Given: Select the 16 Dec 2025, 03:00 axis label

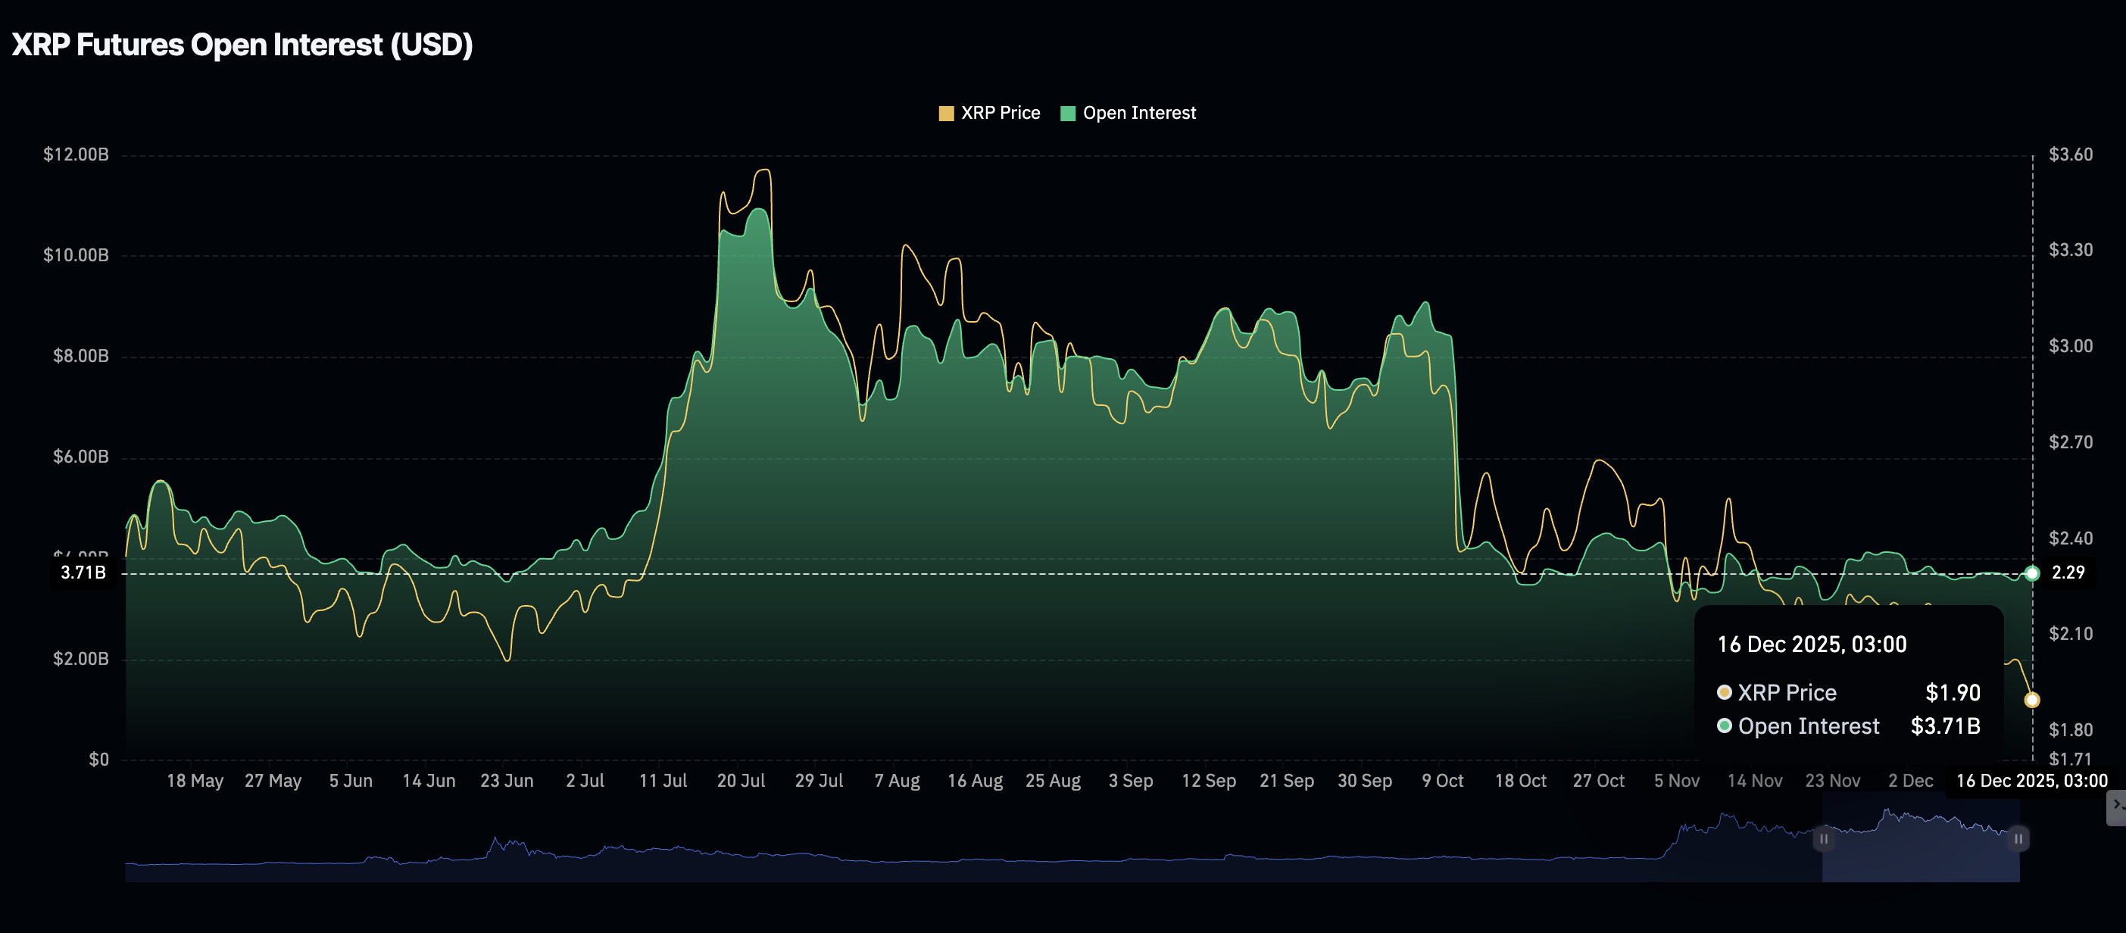Looking at the screenshot, I should (2032, 779).
